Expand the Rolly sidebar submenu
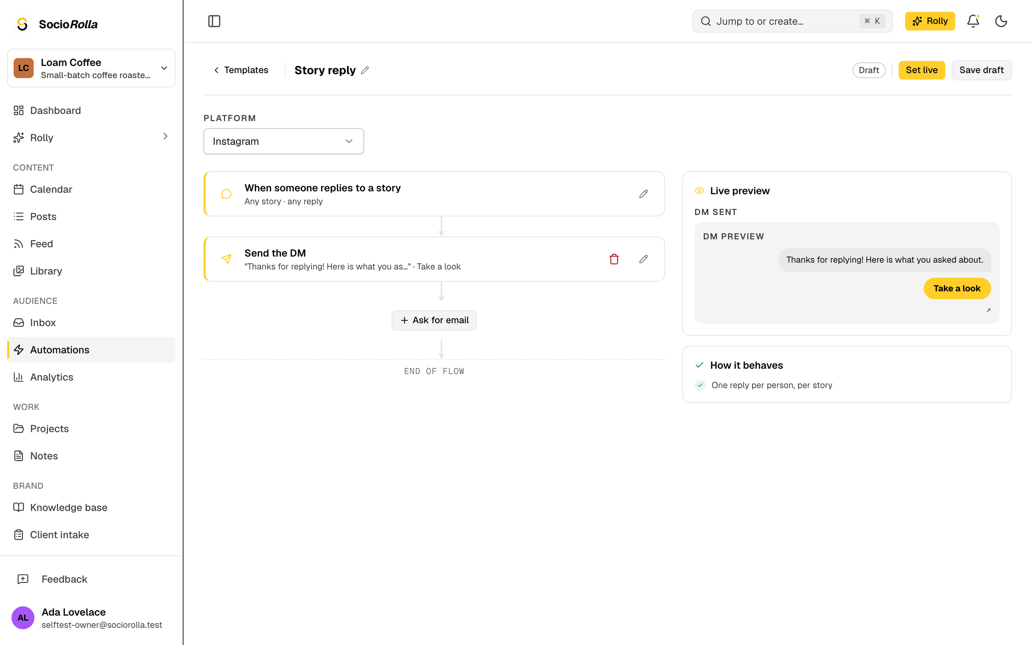Screen dimensions: 1032x645 [166, 137]
